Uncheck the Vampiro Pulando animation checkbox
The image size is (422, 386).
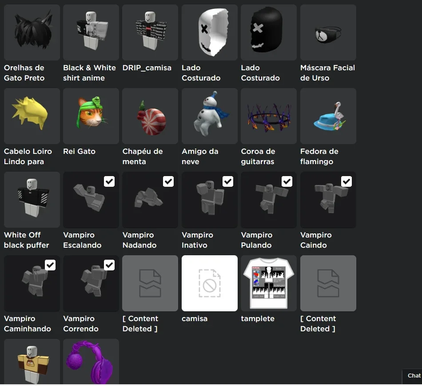click(287, 181)
